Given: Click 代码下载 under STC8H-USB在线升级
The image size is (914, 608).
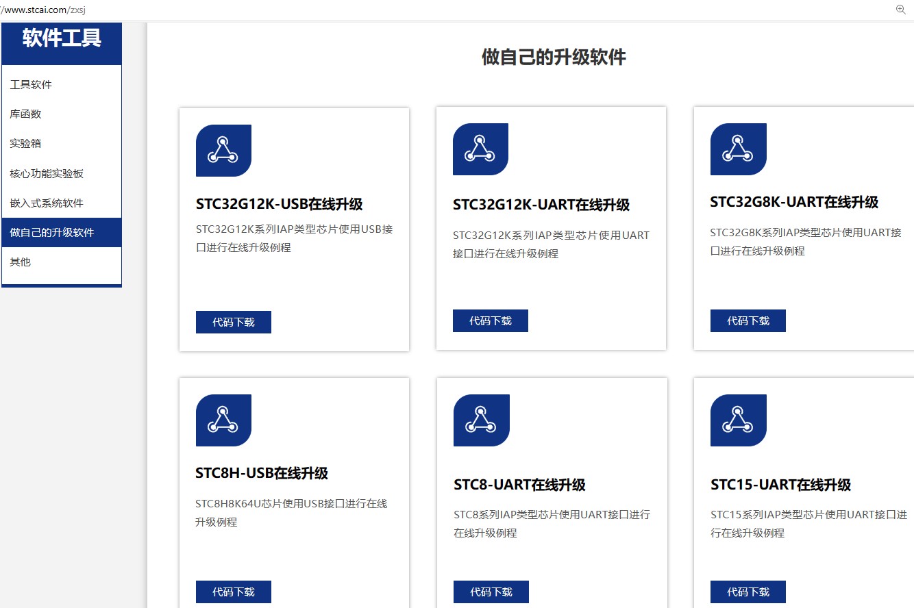Looking at the screenshot, I should (234, 592).
